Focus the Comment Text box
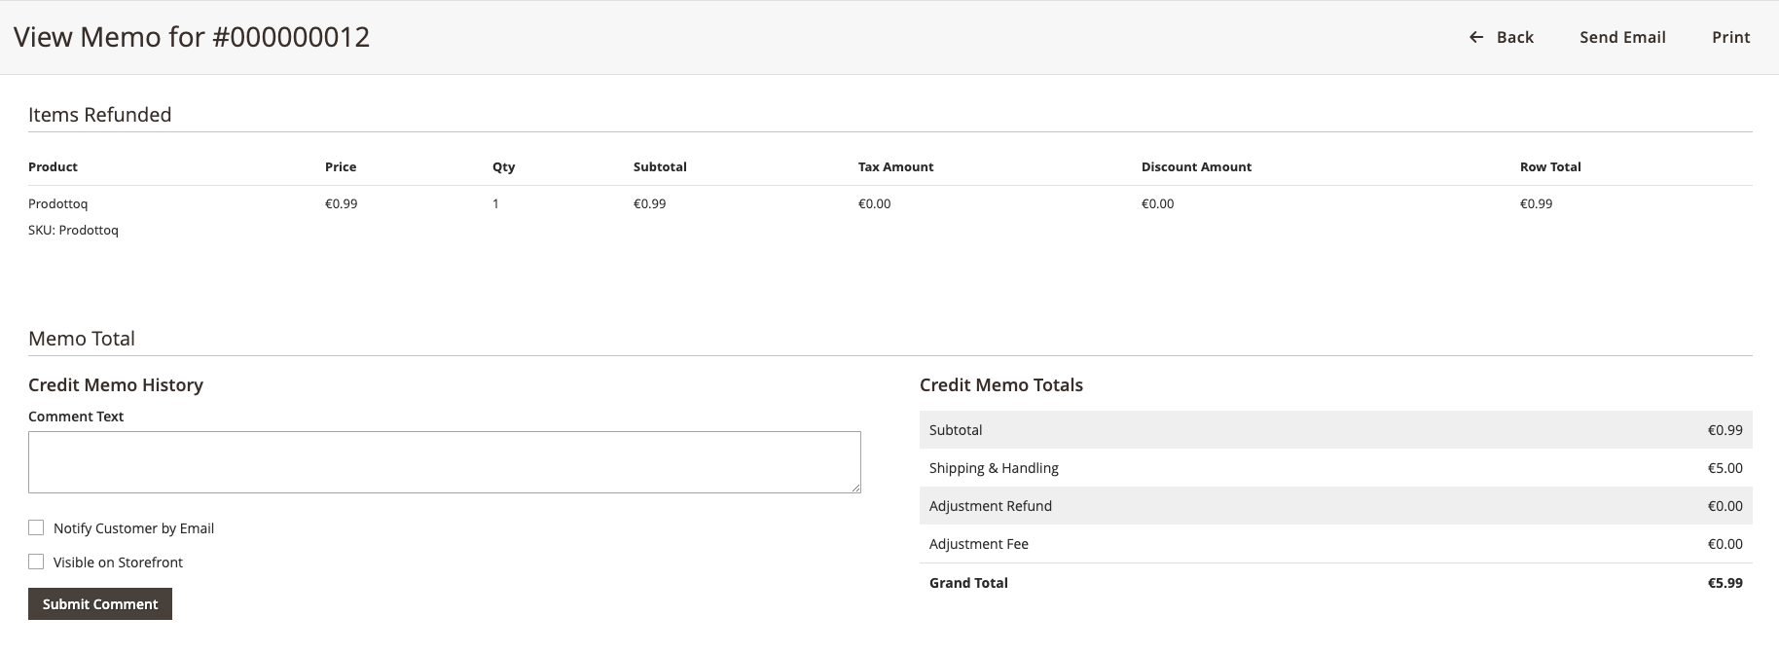 click(444, 461)
